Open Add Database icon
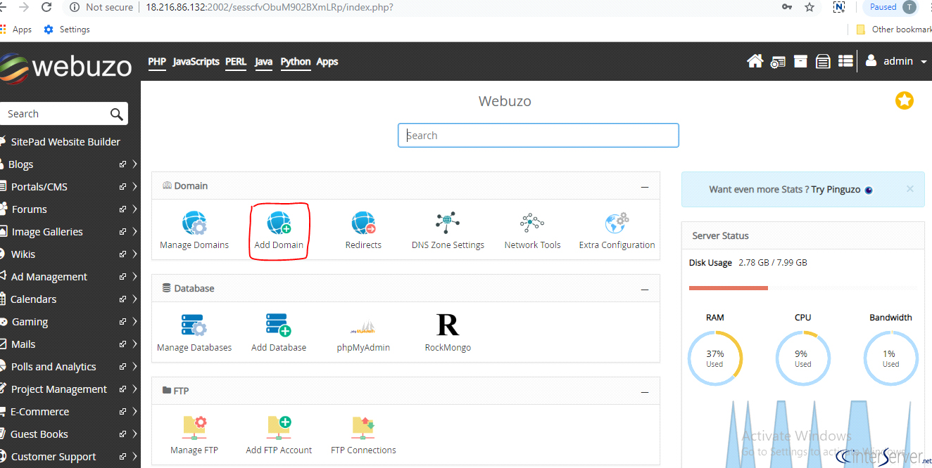Image resolution: width=932 pixels, height=468 pixels. coord(279,326)
